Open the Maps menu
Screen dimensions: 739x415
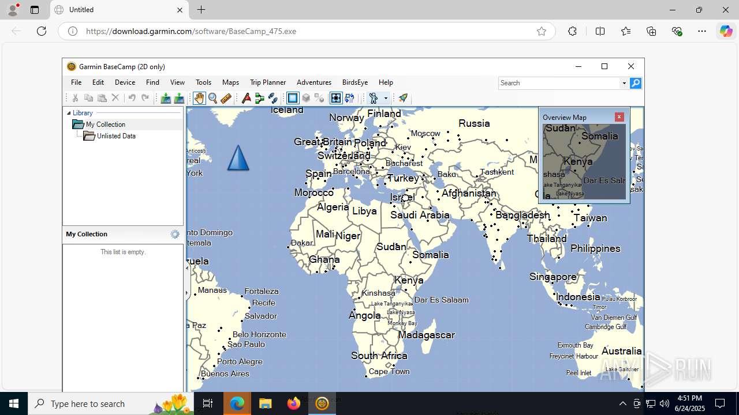tap(230, 82)
